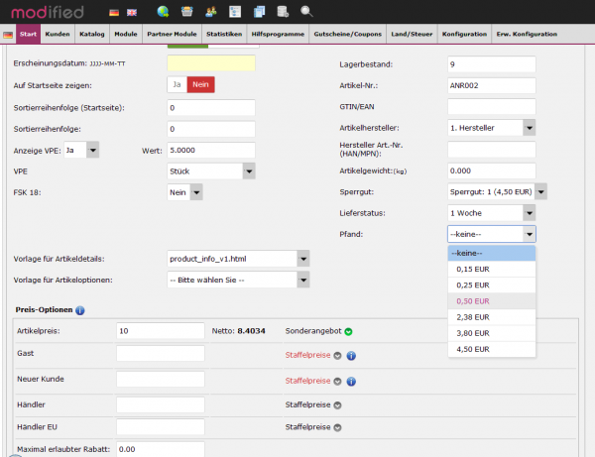The image size is (595, 457).
Task: Select Nein for Auf Startseite zeigen
Action: click(201, 85)
